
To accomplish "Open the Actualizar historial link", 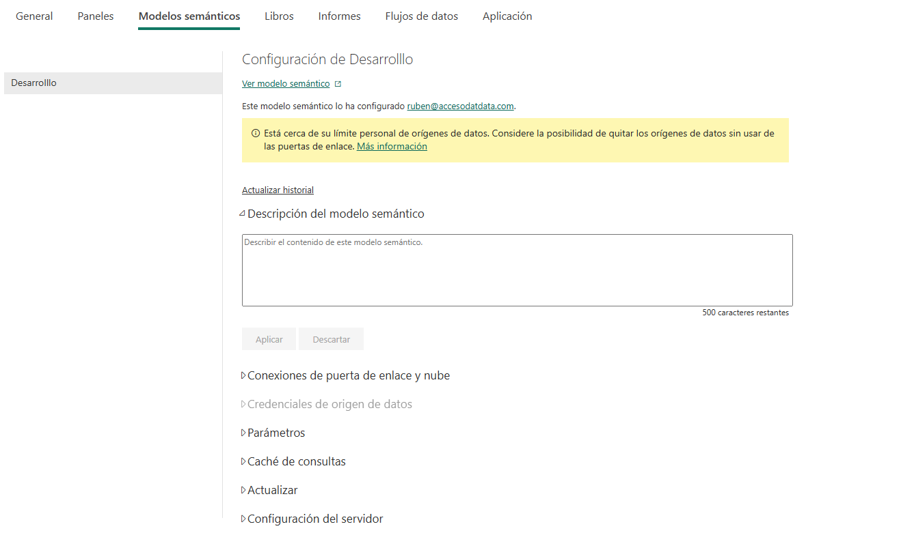I will (x=278, y=190).
